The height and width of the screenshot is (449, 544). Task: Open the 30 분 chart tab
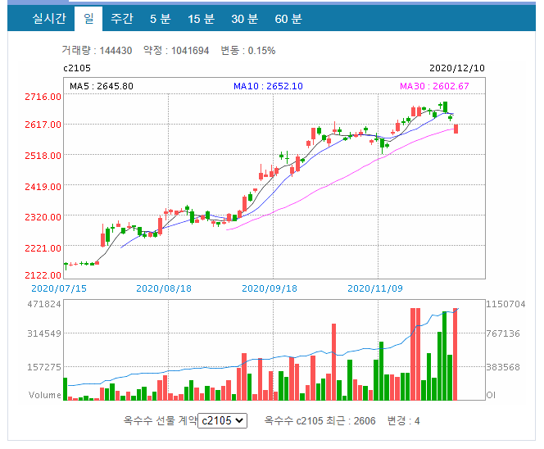[245, 19]
